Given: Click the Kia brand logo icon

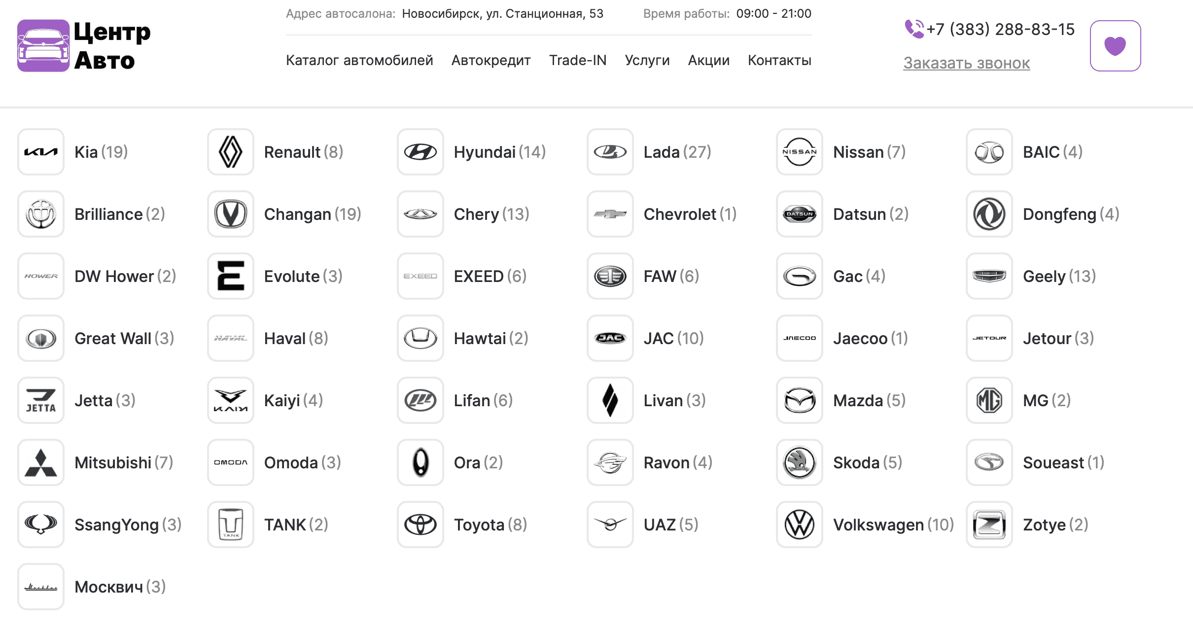Looking at the screenshot, I should (x=41, y=152).
